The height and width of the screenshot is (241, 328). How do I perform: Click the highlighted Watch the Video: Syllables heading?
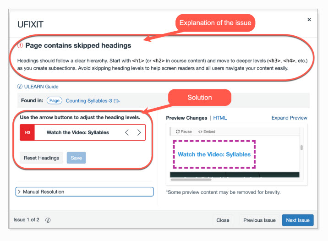(x=214, y=154)
